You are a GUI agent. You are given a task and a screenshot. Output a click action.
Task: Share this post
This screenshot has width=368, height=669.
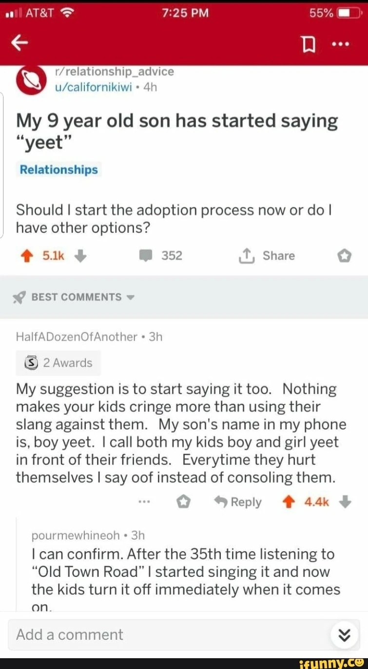[x=267, y=256]
